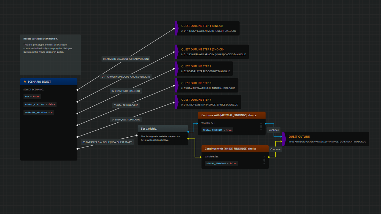Screen dimensions: 381x214
Task: Click the scroll up arrow in REVEAL_FINDINGS choice node
Action: click(x=261, y=123)
